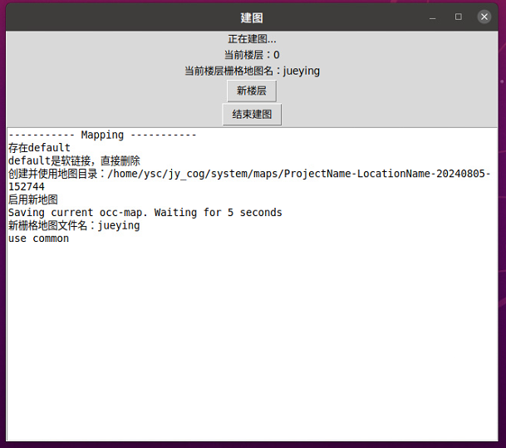506x448 pixels.
Task: Click the 当前楼层栅格地图名：jueying label
Action: (252, 71)
